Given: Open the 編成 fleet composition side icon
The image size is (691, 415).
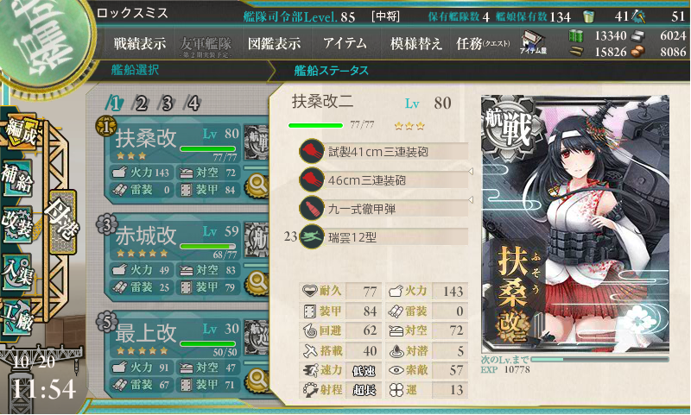Looking at the screenshot, I should [20, 132].
